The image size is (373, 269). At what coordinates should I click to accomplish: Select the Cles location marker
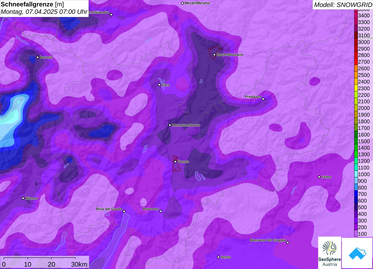[x=159, y=85]
